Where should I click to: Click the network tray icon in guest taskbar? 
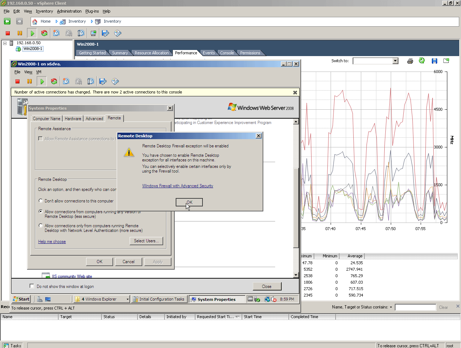click(267, 299)
